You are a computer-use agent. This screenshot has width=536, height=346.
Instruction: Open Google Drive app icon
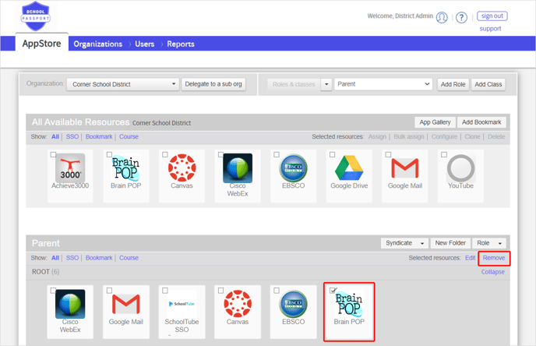[x=349, y=168]
